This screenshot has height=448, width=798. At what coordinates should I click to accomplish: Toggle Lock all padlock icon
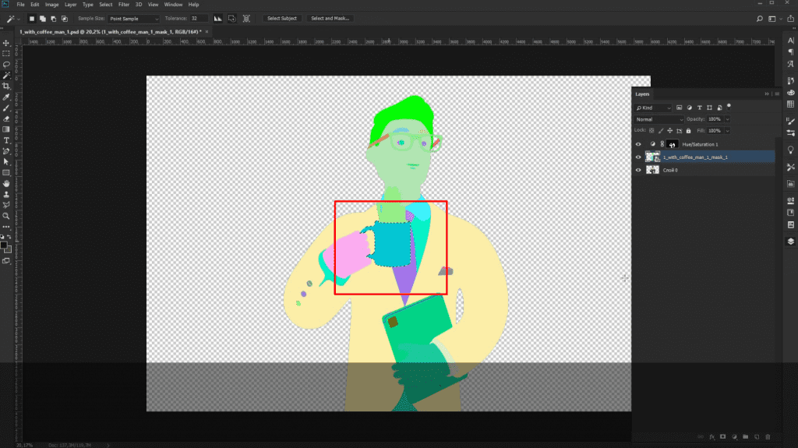(x=689, y=131)
